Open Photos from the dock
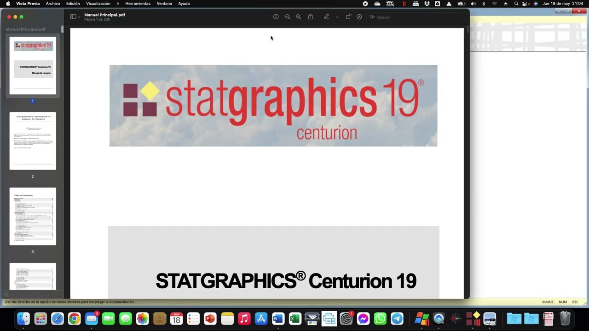 143,319
